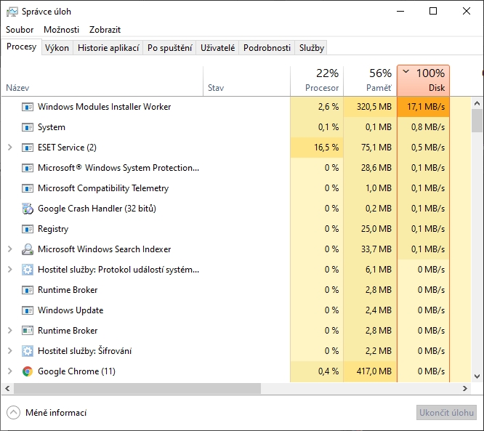Click the Microsoft Windows Search Indexer icon

[28, 249]
